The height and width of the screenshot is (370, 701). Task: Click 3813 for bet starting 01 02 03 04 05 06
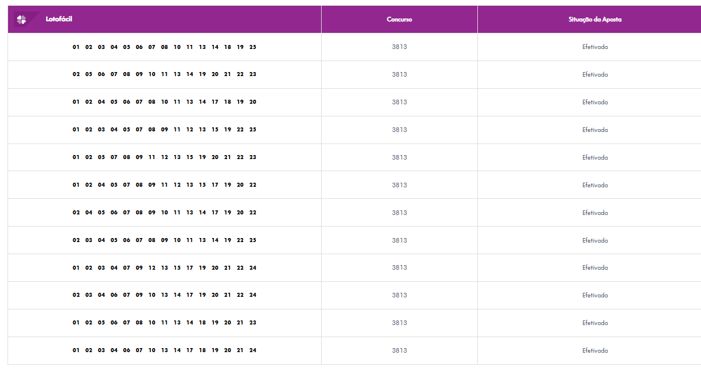(400, 47)
